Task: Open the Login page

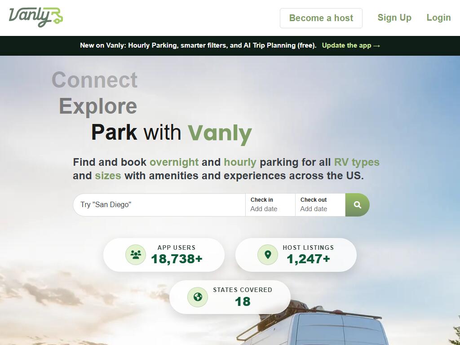Action: (x=438, y=18)
